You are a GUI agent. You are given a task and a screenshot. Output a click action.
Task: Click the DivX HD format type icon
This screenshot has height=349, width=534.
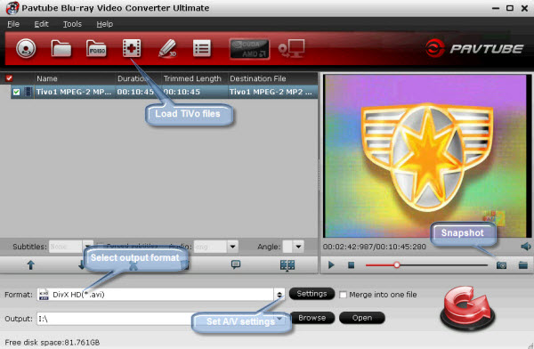coord(44,295)
